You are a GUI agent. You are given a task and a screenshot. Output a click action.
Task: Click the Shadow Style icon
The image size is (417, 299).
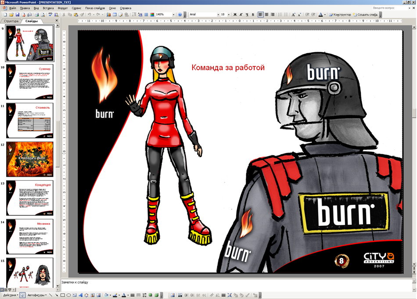pyautogui.click(x=150, y=295)
